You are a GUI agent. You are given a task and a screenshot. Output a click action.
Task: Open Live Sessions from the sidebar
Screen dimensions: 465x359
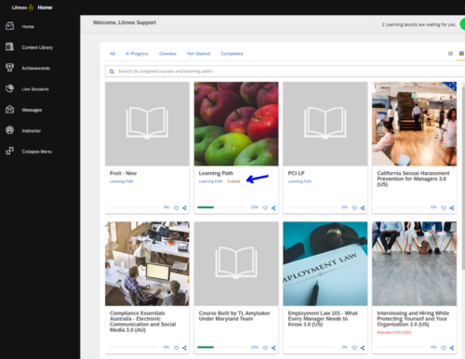tap(35, 89)
